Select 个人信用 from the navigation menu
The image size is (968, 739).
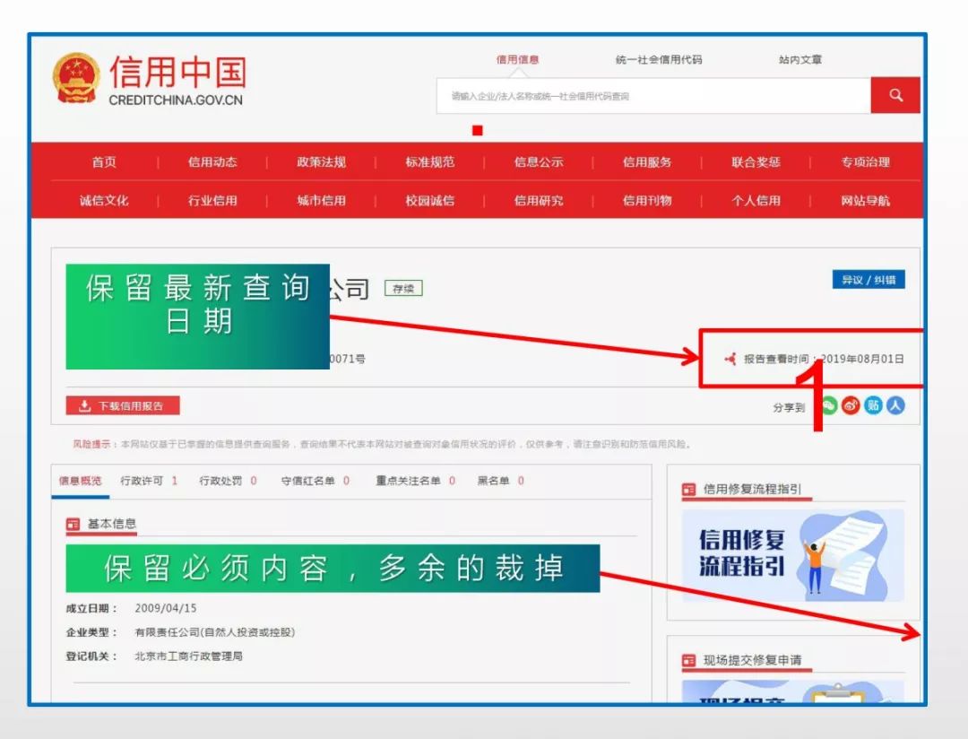(755, 201)
